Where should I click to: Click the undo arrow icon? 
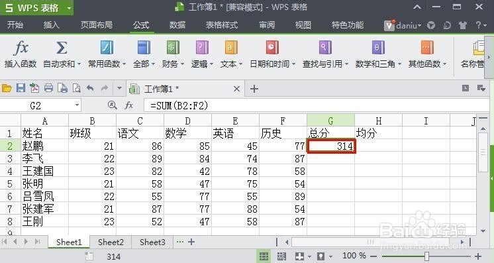click(90, 88)
